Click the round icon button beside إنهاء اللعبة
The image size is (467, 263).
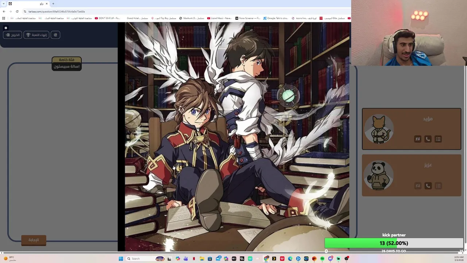click(55, 35)
